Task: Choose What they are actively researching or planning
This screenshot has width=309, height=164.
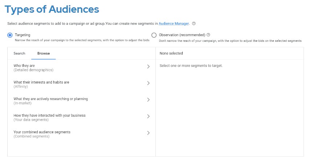Action: coord(50,99)
